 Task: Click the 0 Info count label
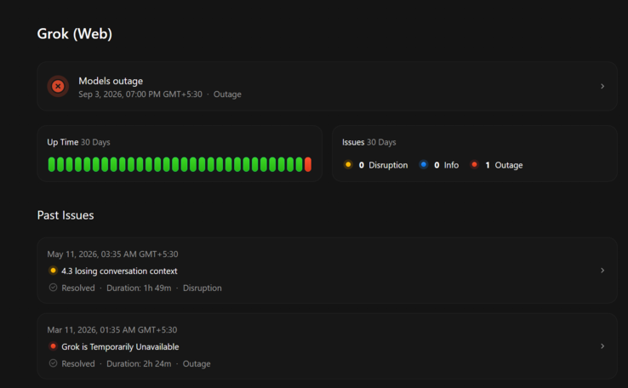tap(447, 165)
